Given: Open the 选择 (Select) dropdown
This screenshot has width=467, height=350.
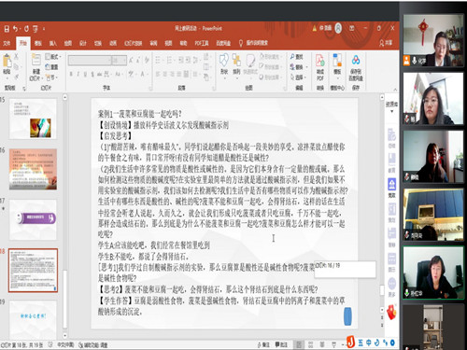Looking at the screenshot, I should coord(298,77).
